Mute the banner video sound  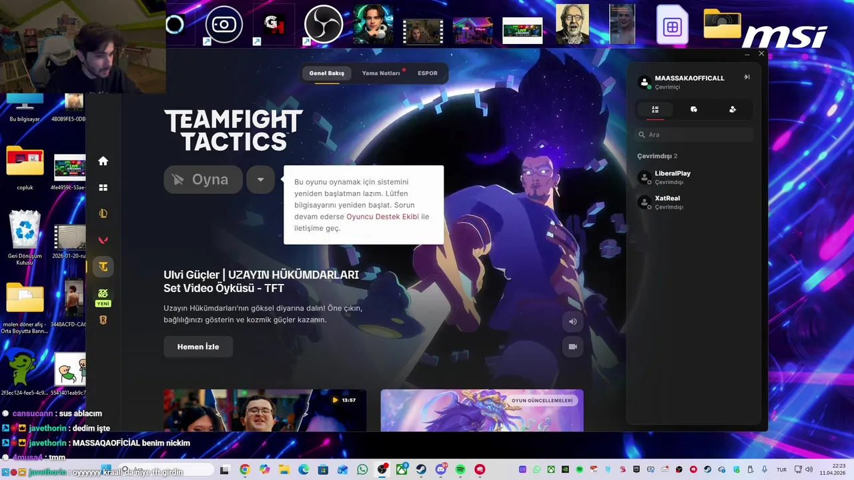pyautogui.click(x=572, y=321)
